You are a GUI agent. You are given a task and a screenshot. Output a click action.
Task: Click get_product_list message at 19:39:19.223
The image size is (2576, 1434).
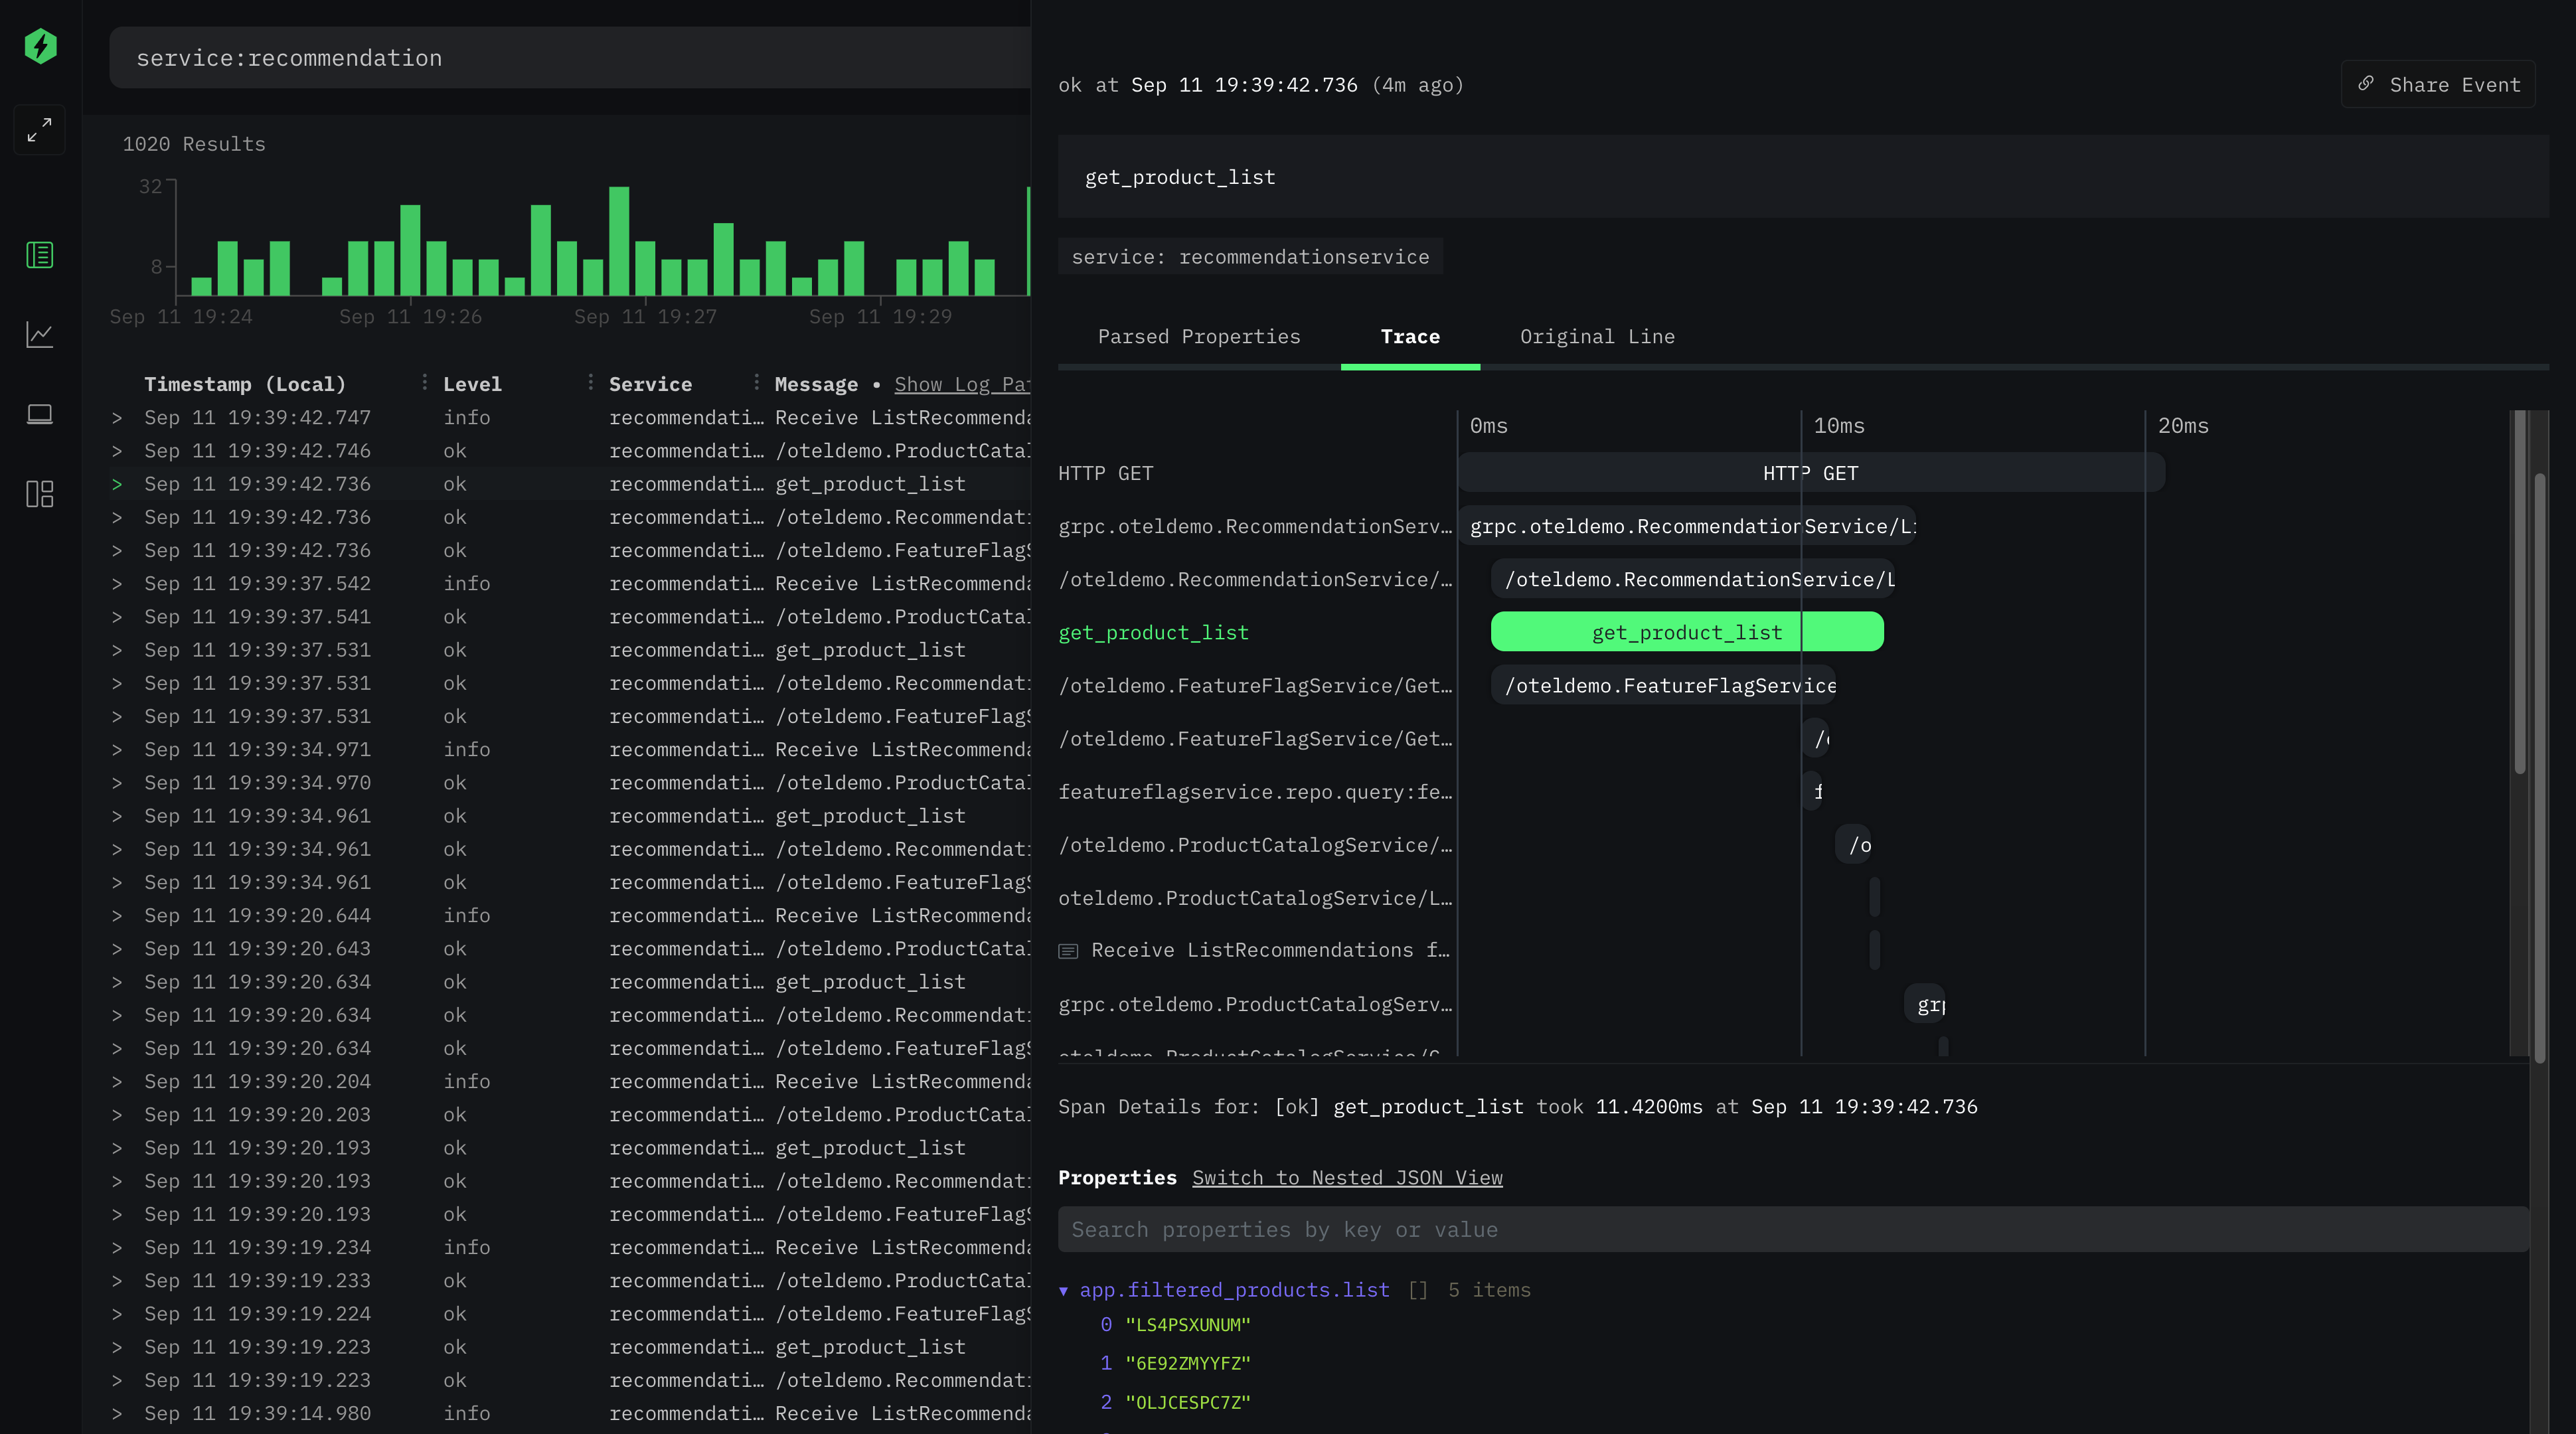click(870, 1348)
